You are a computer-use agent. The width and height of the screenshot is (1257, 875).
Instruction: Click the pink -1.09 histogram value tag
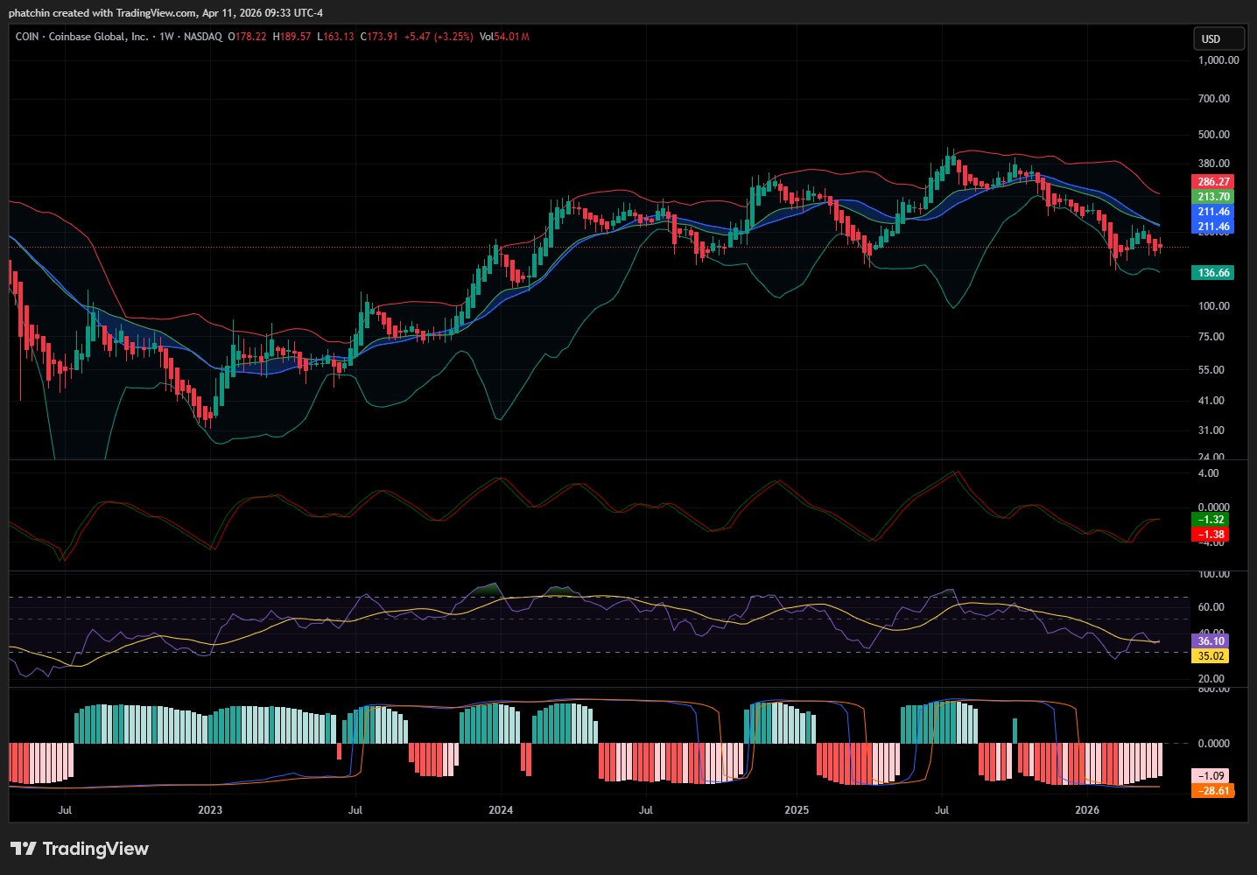click(x=1211, y=776)
